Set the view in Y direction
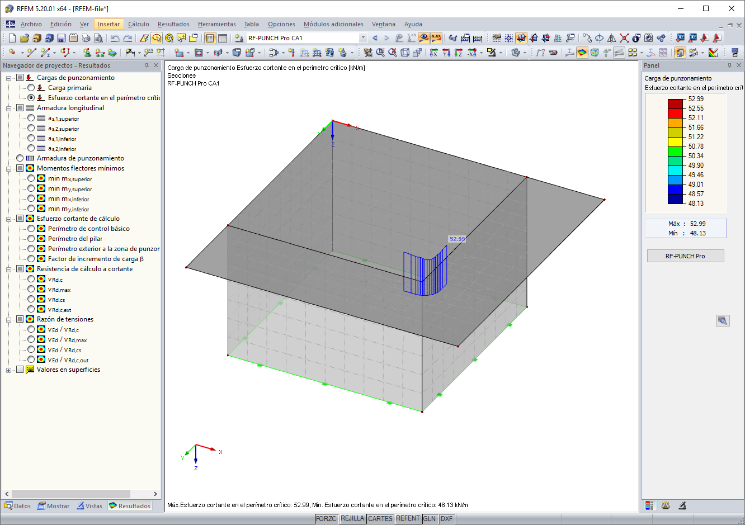The height and width of the screenshot is (525, 745). (446, 53)
